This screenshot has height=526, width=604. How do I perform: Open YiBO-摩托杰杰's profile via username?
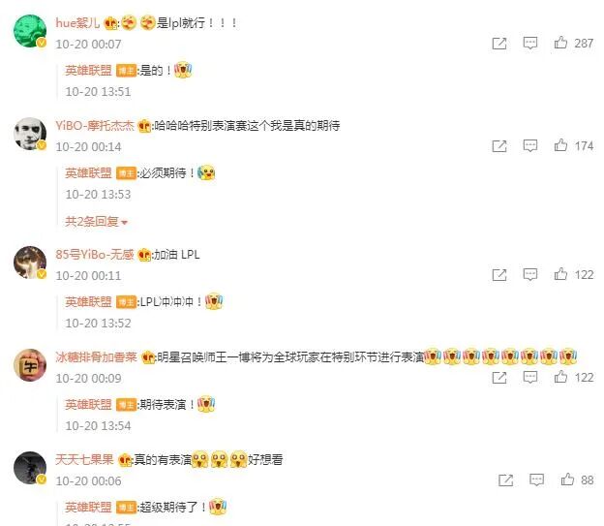95,126
